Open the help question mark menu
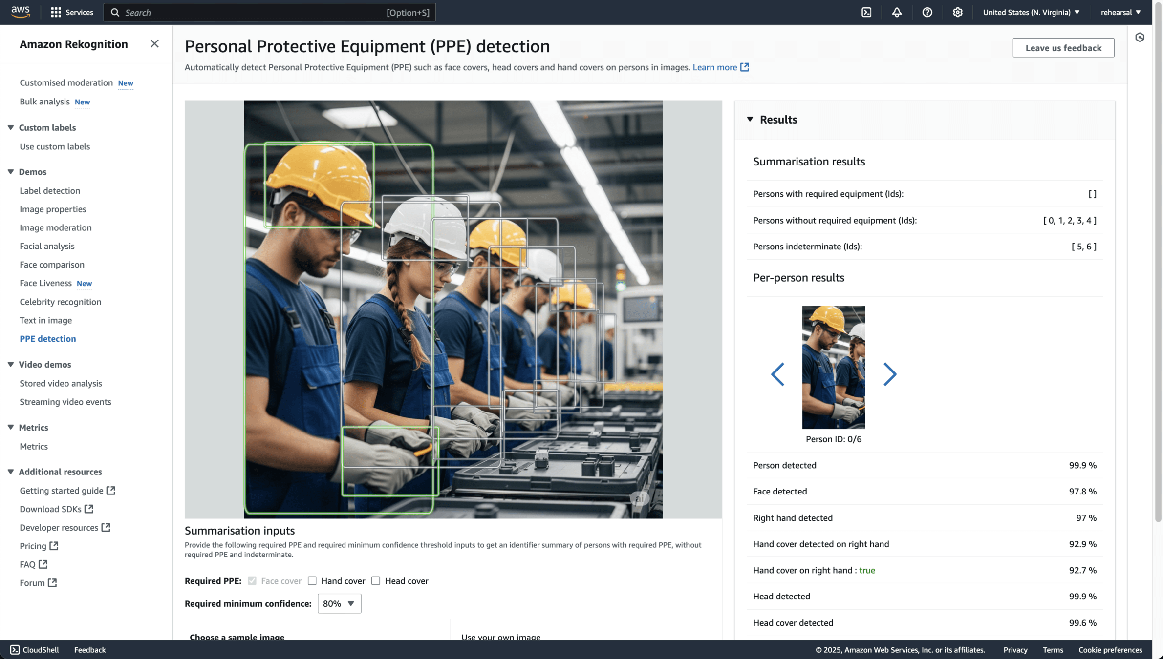 pos(926,12)
